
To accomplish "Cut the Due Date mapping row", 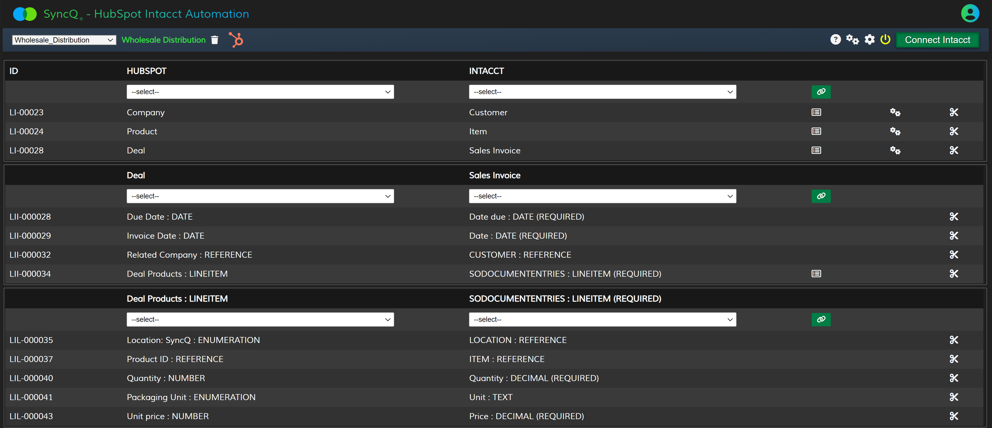I will coord(954,217).
